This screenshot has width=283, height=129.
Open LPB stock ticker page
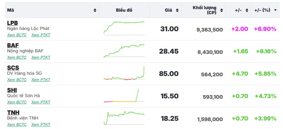[12, 23]
